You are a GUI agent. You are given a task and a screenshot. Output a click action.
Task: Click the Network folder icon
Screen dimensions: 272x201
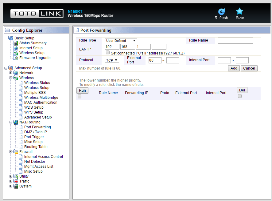[16, 73]
